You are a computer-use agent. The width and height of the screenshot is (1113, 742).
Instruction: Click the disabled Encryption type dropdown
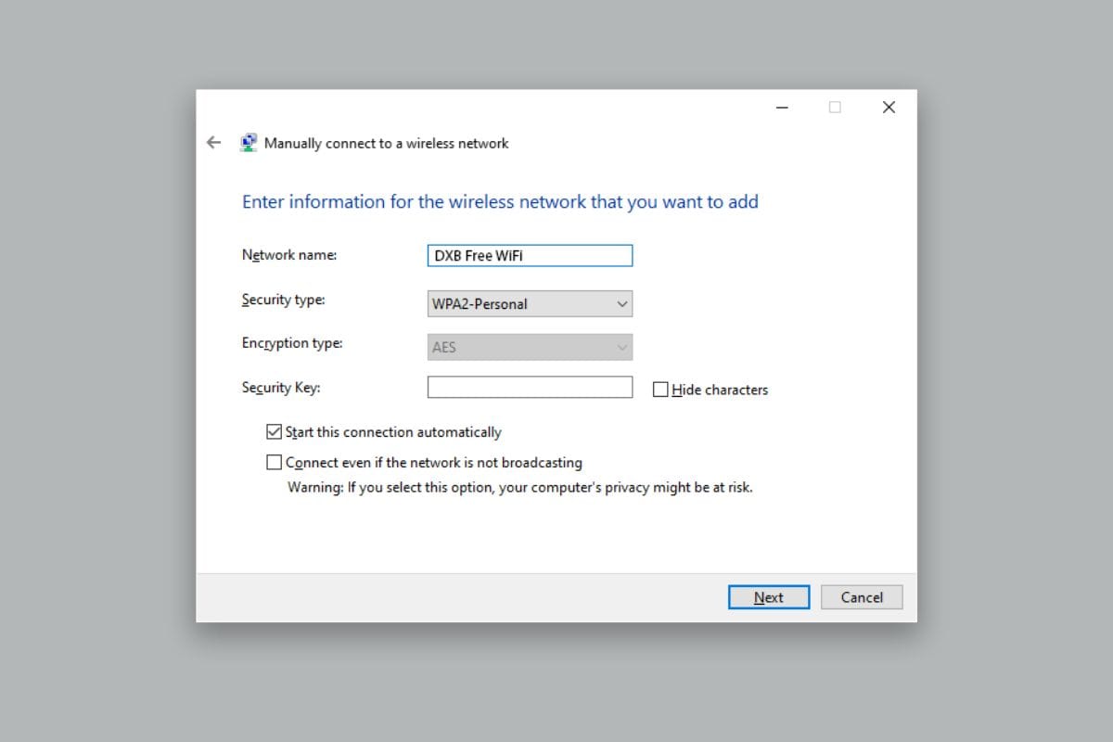point(530,347)
